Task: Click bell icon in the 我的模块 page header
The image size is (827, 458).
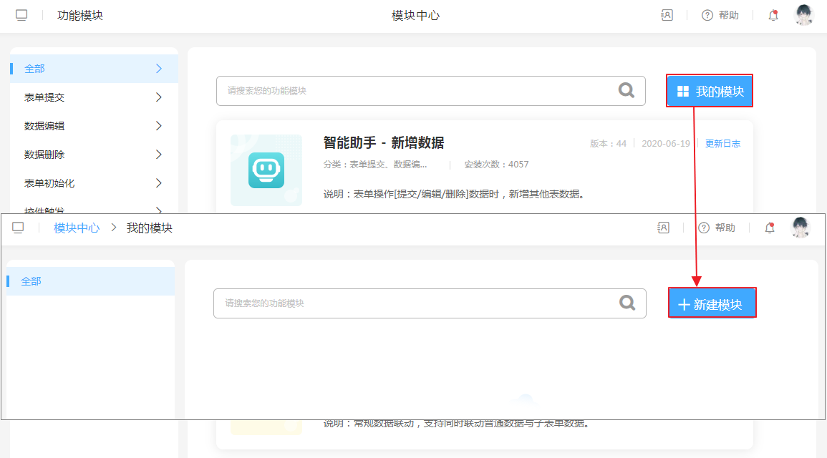Action: click(770, 228)
